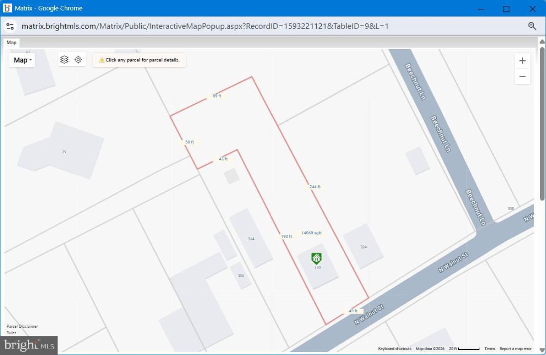The height and width of the screenshot is (355, 546).
Task: Click building number 324
Action: coord(363,247)
